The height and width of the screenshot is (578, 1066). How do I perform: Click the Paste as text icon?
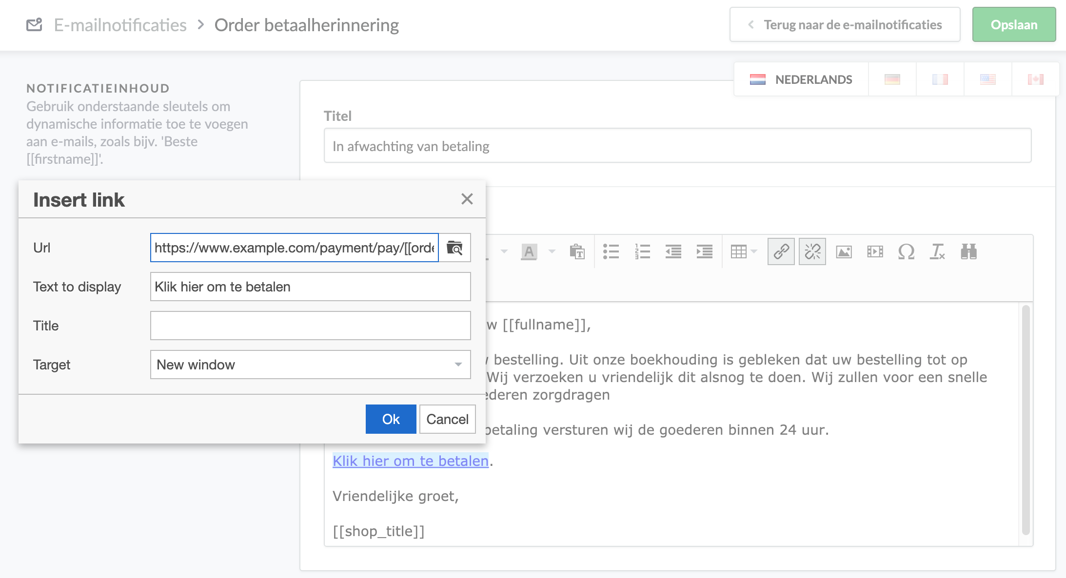pos(577,251)
